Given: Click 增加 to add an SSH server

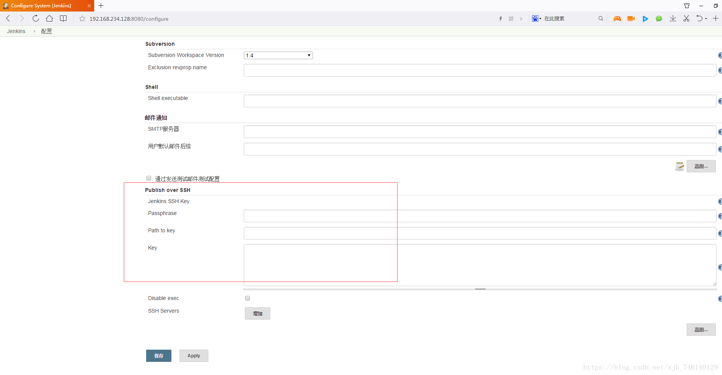Looking at the screenshot, I should tap(258, 313).
